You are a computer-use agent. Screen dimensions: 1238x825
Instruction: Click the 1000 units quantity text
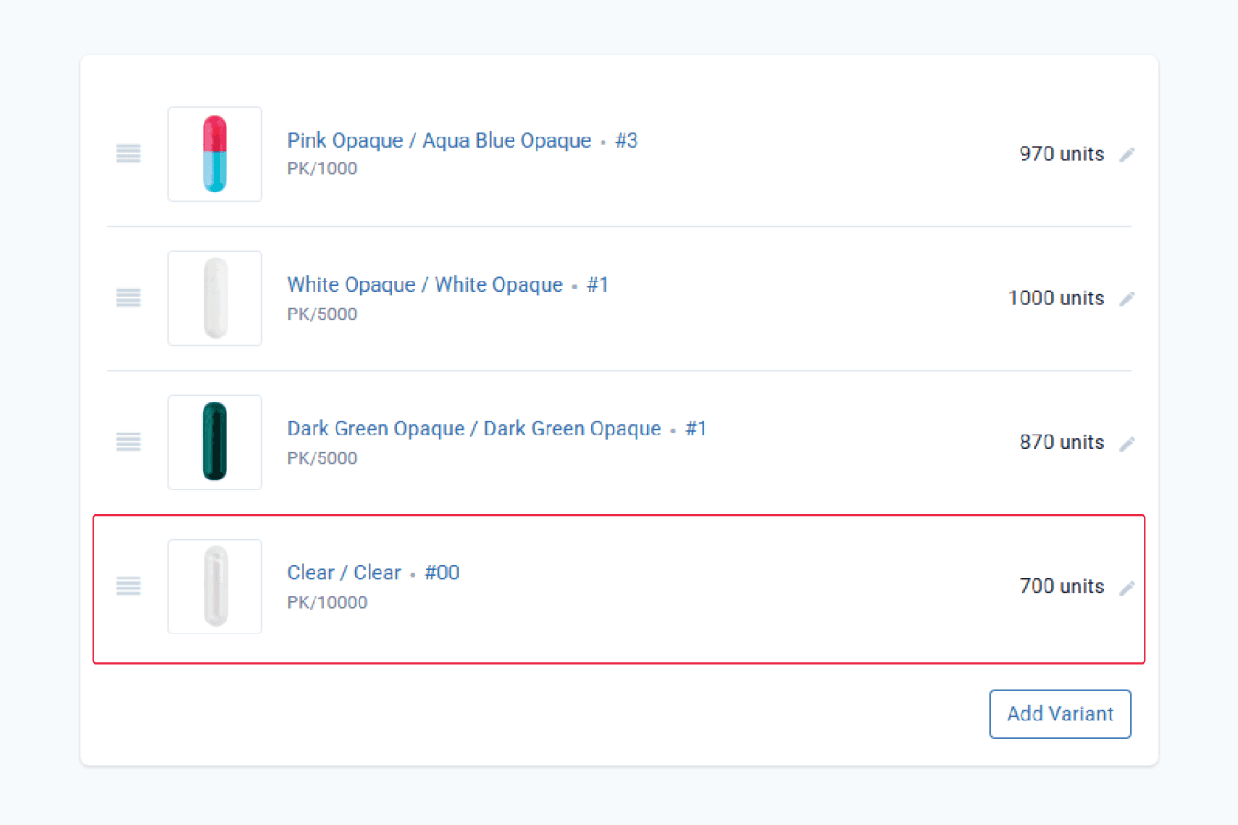pos(1056,298)
